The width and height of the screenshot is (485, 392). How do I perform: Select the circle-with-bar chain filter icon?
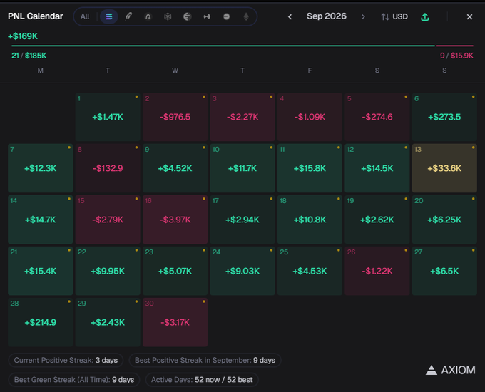pyautogui.click(x=226, y=16)
